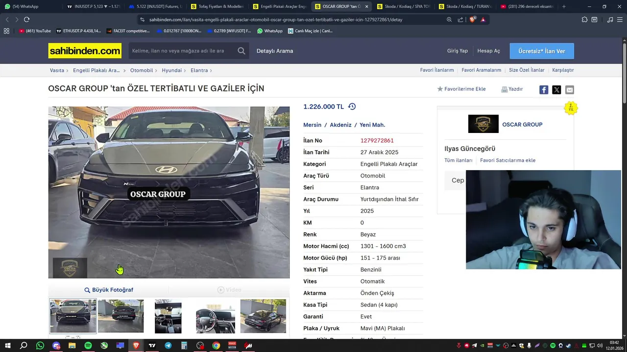This screenshot has height=352, width=627.
Task: Open a new browser tab
Action: pos(564,6)
